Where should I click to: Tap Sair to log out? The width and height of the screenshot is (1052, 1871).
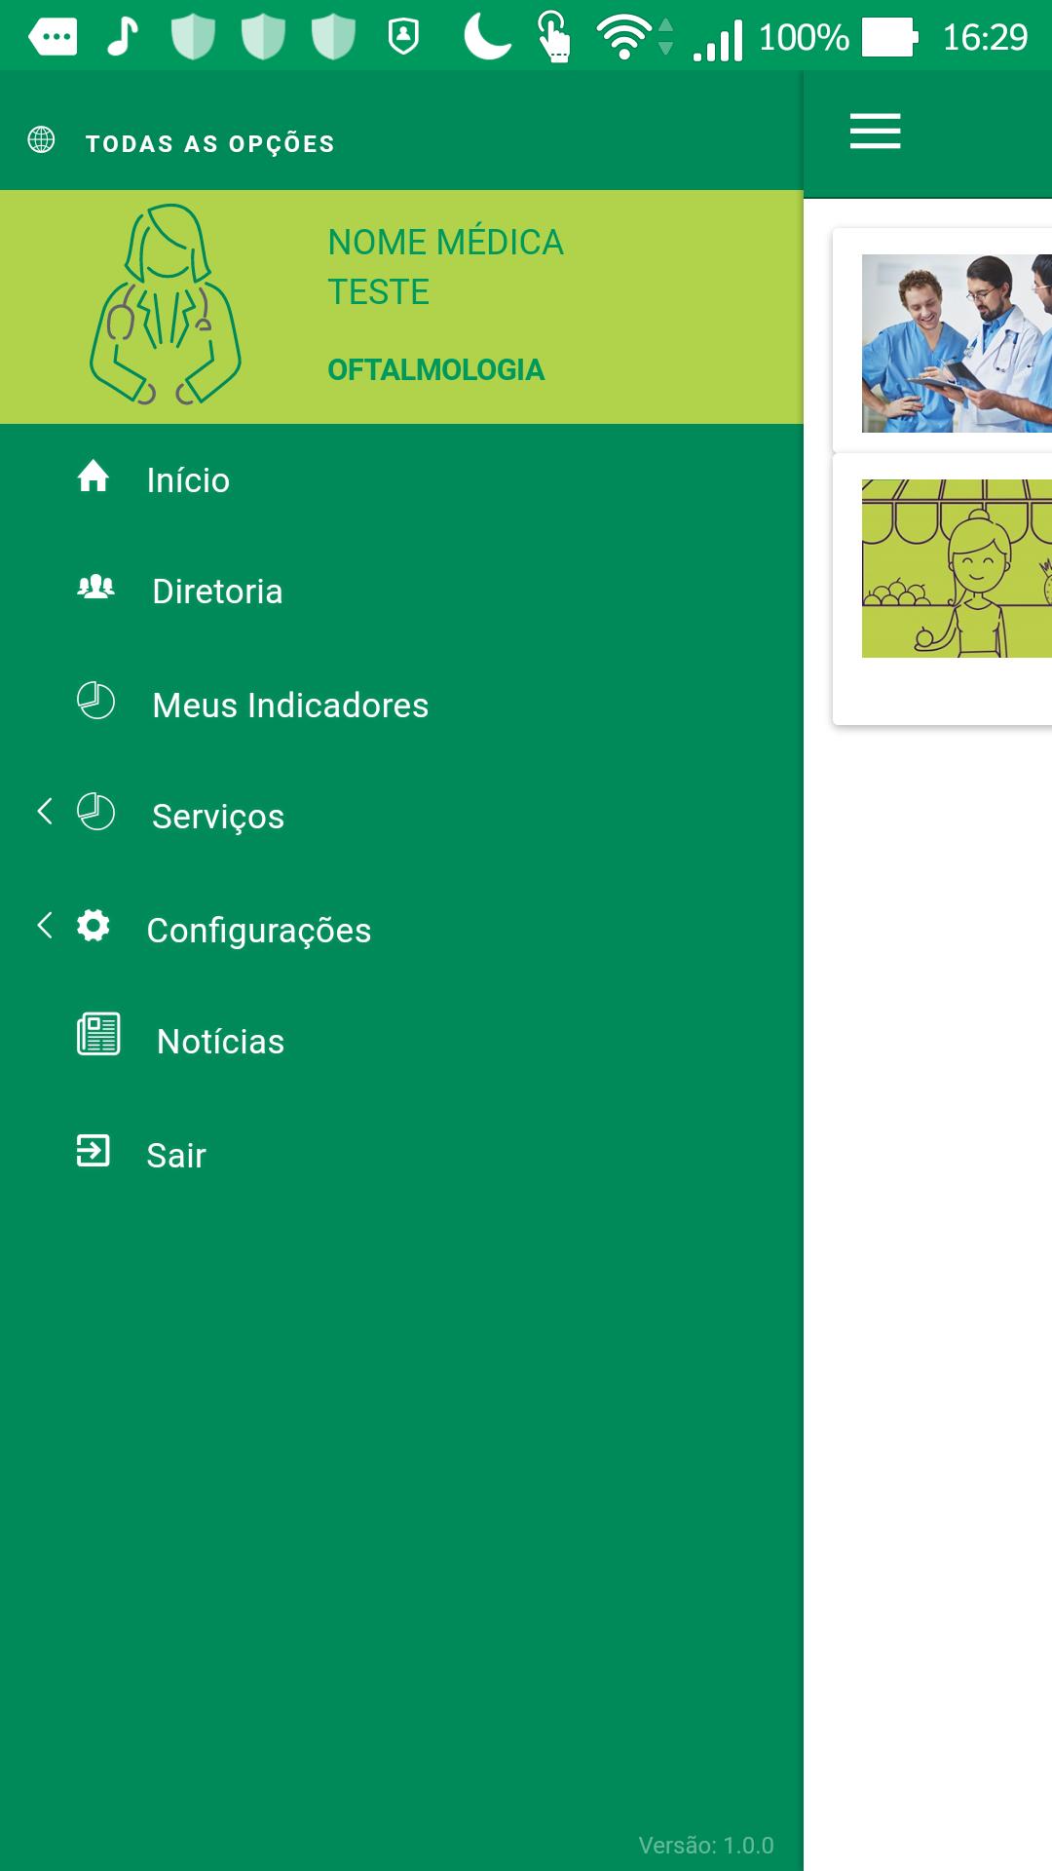pos(401,1155)
